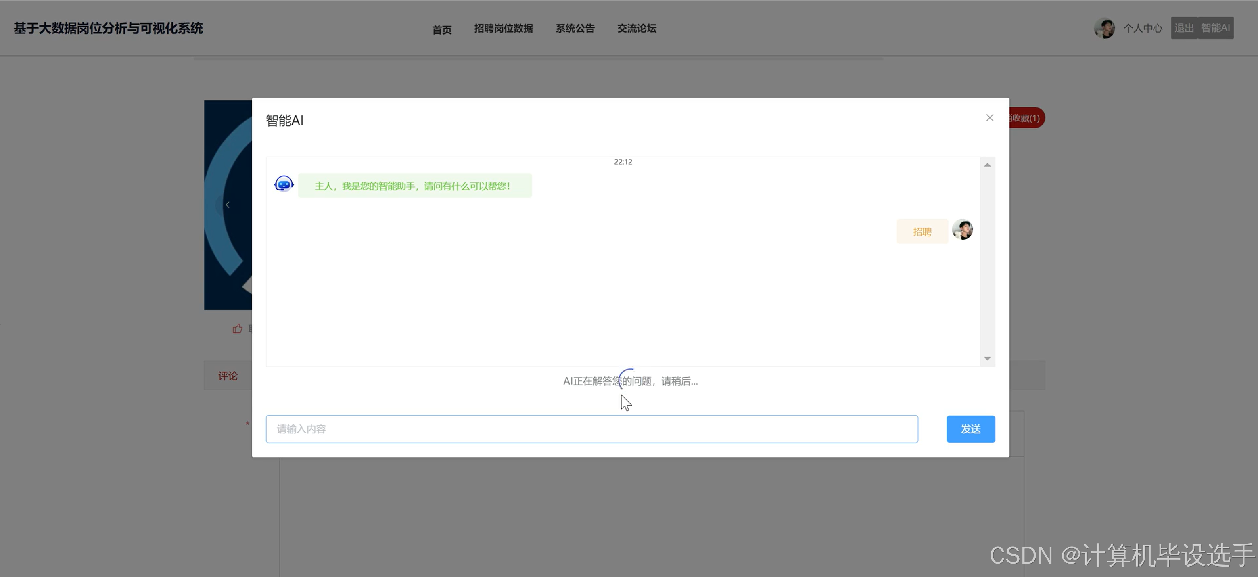Image resolution: width=1258 pixels, height=577 pixels.
Task: Focus the 请输入内容 message input
Action: coord(592,429)
